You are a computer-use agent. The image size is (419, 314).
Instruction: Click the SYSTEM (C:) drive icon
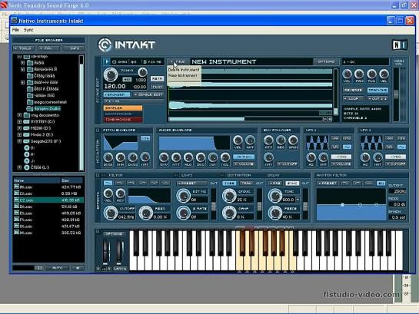26,121
